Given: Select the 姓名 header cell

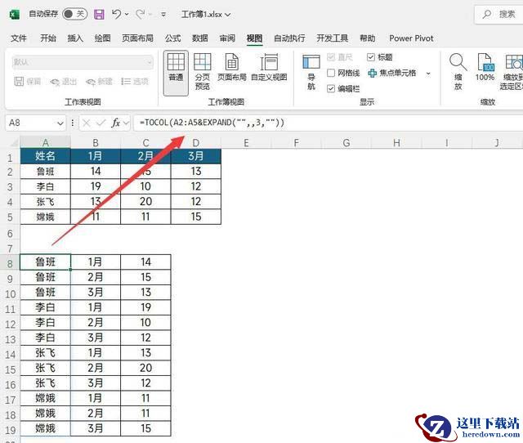Looking at the screenshot, I should [x=46, y=156].
